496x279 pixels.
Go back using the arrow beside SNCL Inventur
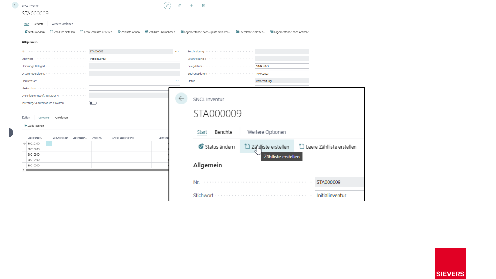[x=15, y=5]
